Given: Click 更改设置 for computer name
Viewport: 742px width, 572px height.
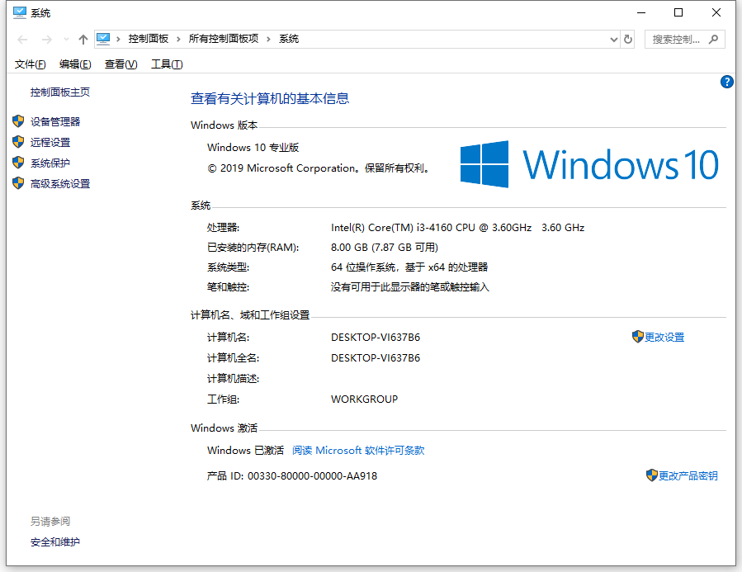Looking at the screenshot, I should (x=664, y=338).
